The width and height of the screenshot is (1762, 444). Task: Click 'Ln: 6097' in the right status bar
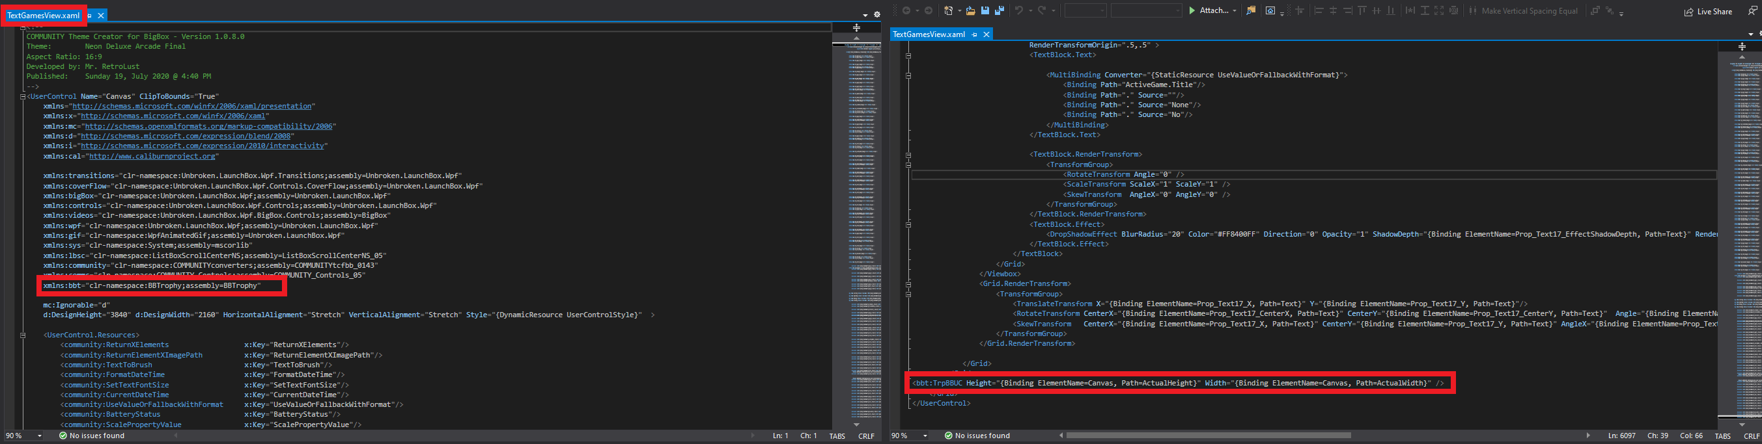point(1622,436)
